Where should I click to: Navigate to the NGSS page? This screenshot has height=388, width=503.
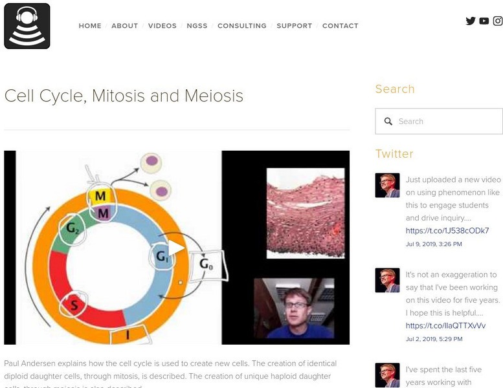(197, 26)
